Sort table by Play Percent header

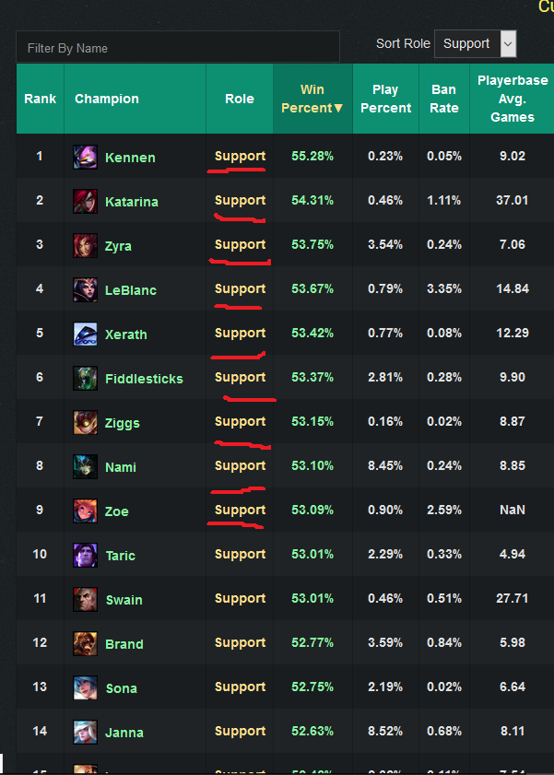click(385, 99)
